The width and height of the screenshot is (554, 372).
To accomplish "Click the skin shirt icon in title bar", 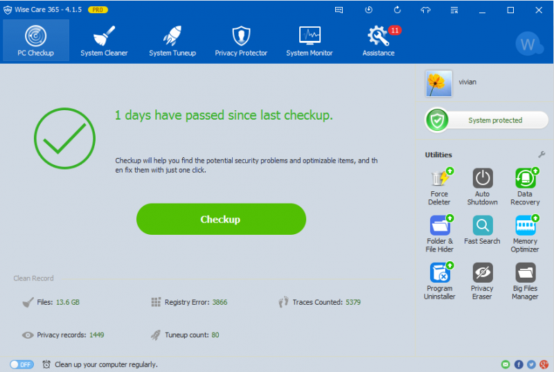I will (x=425, y=10).
